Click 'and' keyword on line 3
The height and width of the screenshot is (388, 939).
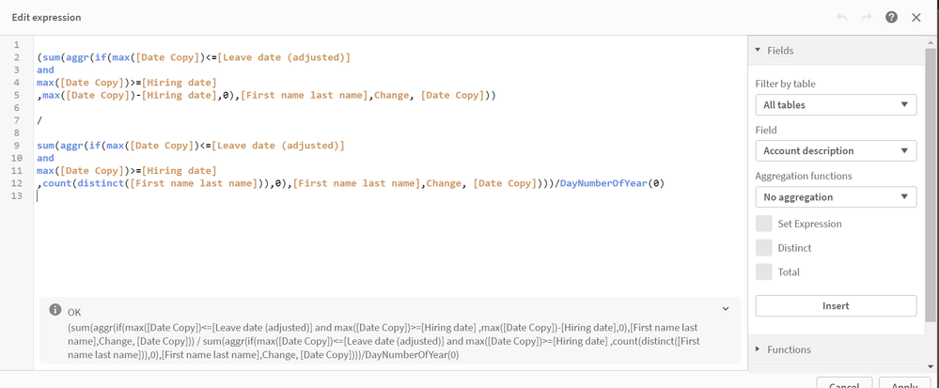pyautogui.click(x=45, y=70)
